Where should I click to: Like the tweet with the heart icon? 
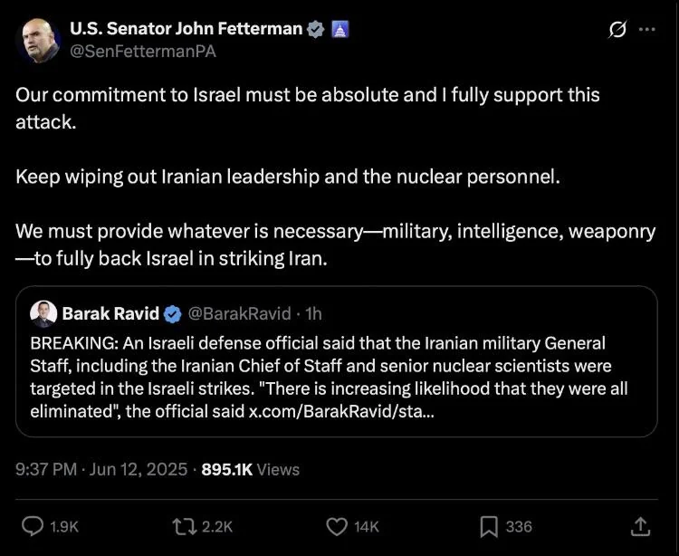[x=337, y=527]
